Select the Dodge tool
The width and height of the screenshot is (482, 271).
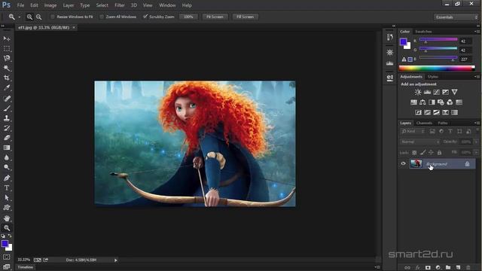coord(7,167)
